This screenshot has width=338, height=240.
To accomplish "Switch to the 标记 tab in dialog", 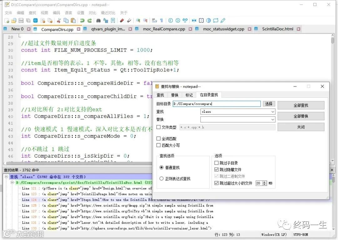I will click(189, 95).
